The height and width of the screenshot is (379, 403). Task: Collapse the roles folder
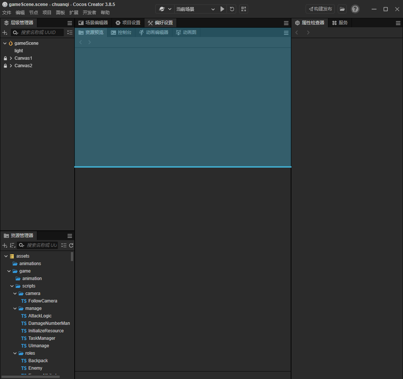click(15, 353)
